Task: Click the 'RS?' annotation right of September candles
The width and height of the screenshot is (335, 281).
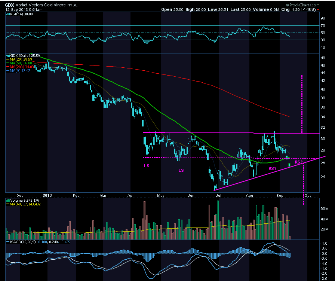Action: (299, 162)
